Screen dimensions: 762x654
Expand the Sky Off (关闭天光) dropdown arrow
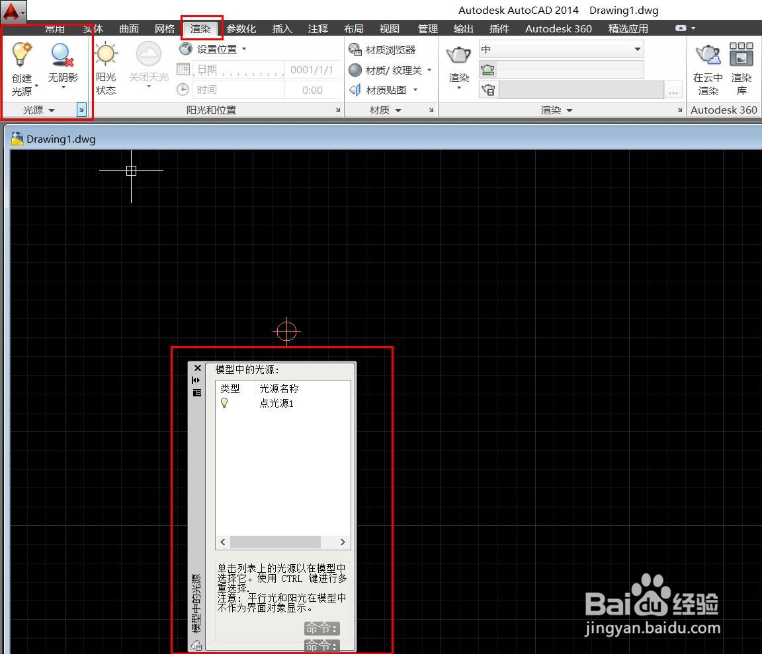(x=149, y=87)
